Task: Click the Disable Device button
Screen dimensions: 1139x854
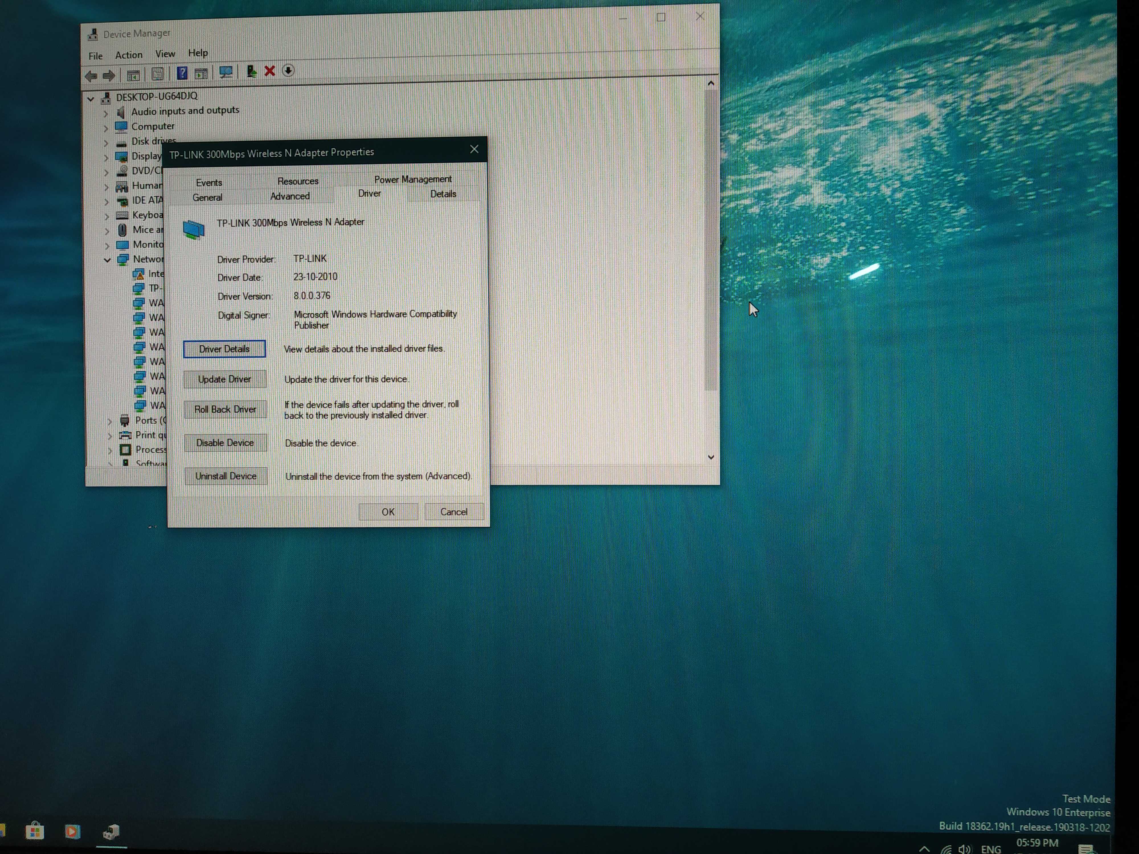Action: [226, 443]
